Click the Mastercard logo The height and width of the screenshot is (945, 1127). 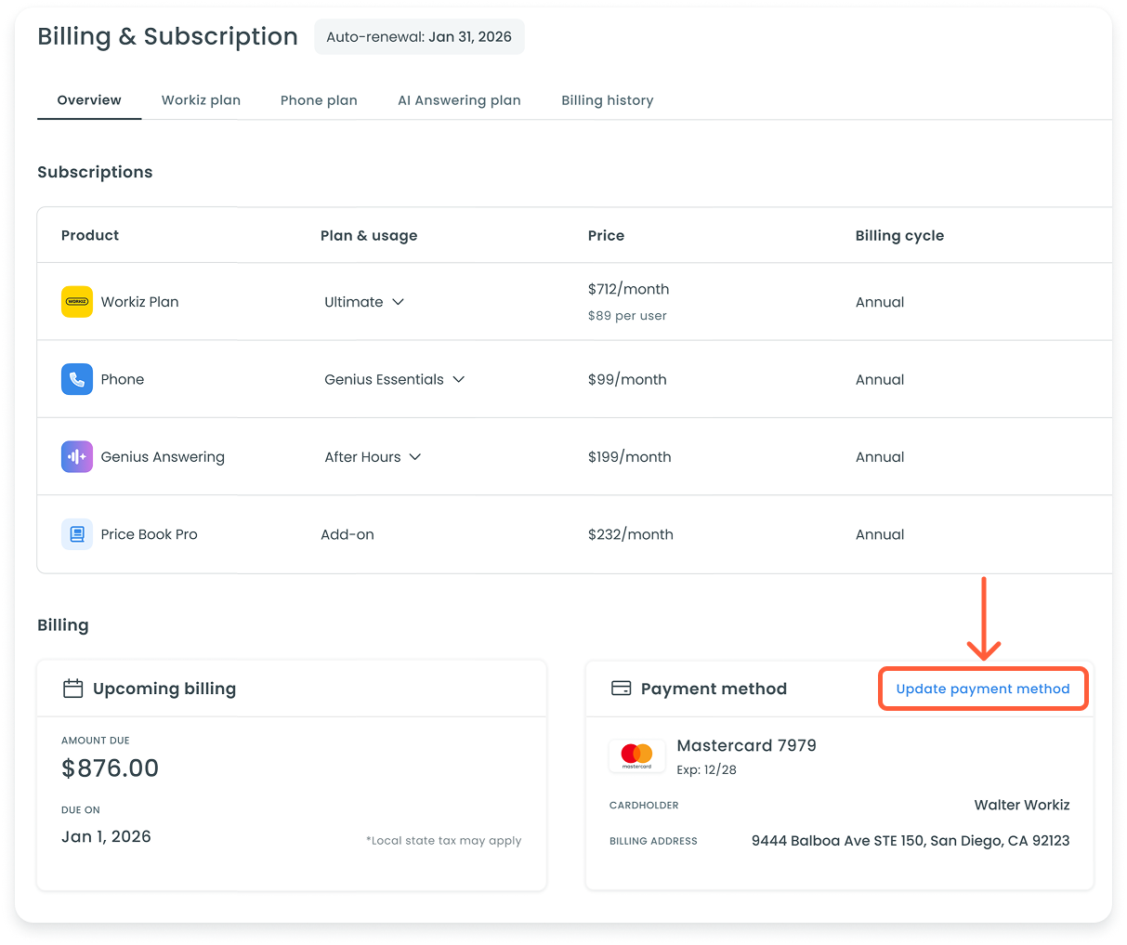(x=636, y=755)
